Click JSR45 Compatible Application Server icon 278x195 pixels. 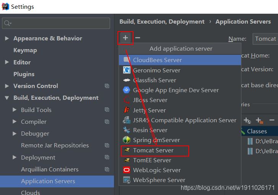pos(127,120)
